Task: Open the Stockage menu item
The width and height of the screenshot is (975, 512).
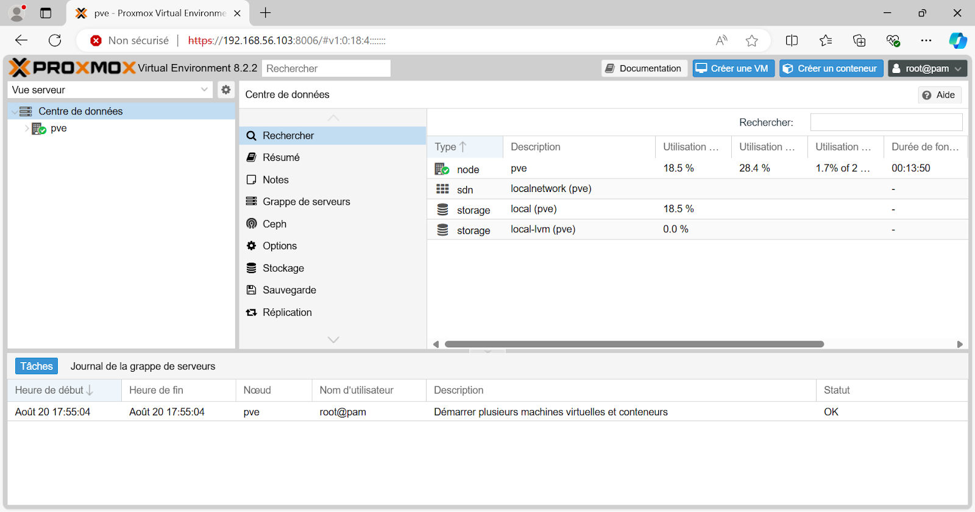Action: click(333, 268)
